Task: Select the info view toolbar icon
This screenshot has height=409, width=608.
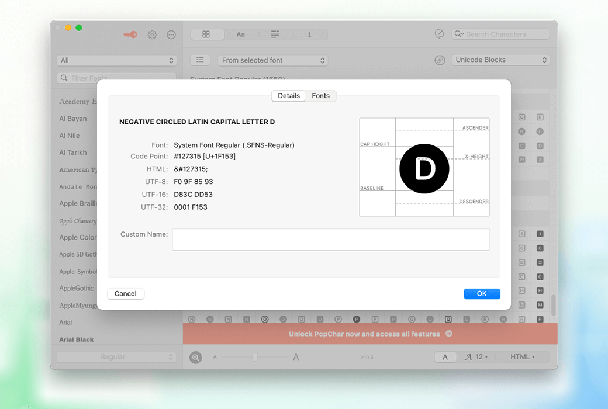Action: coord(309,34)
